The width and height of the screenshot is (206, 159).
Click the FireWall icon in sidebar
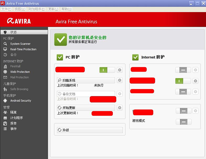pos(5,66)
